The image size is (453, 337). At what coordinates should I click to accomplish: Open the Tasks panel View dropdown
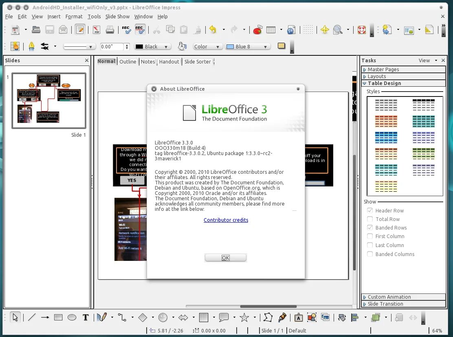(428, 60)
